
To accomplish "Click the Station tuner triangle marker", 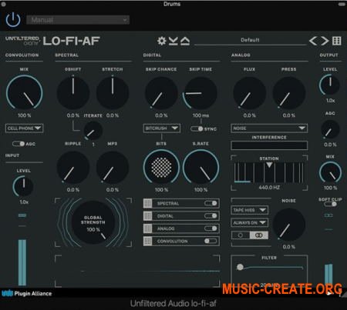I will pyautogui.click(x=269, y=165).
